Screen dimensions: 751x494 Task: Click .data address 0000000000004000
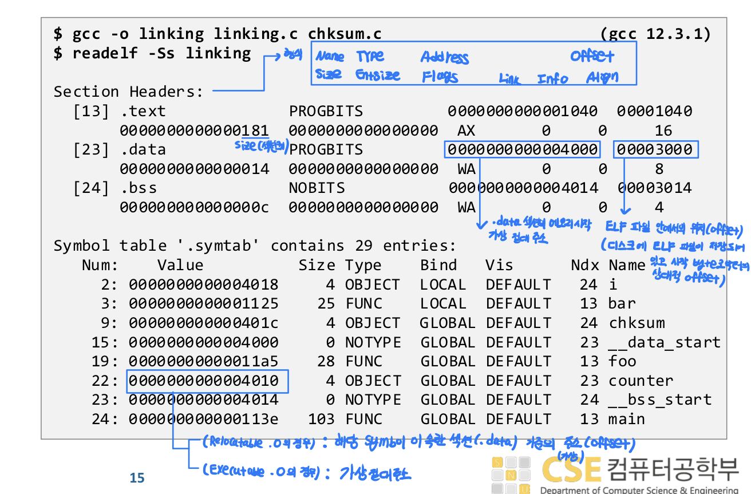pos(523,150)
